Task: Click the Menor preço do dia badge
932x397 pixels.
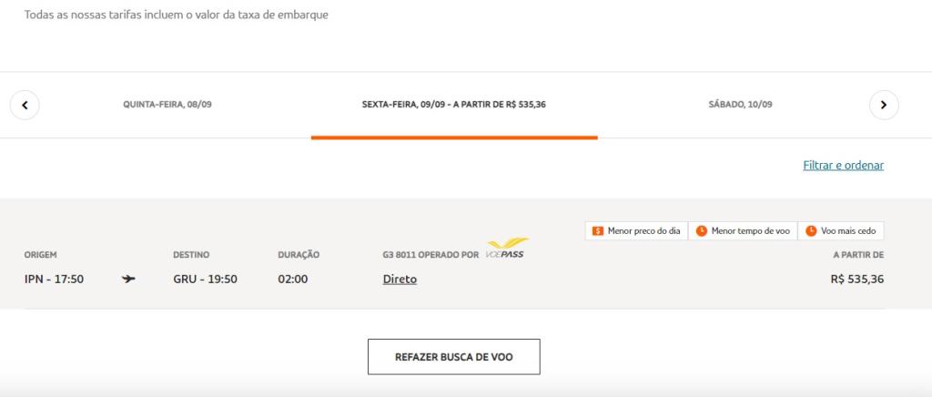Action: pos(636,231)
